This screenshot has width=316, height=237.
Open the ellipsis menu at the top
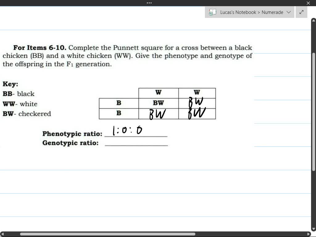(149, 3)
